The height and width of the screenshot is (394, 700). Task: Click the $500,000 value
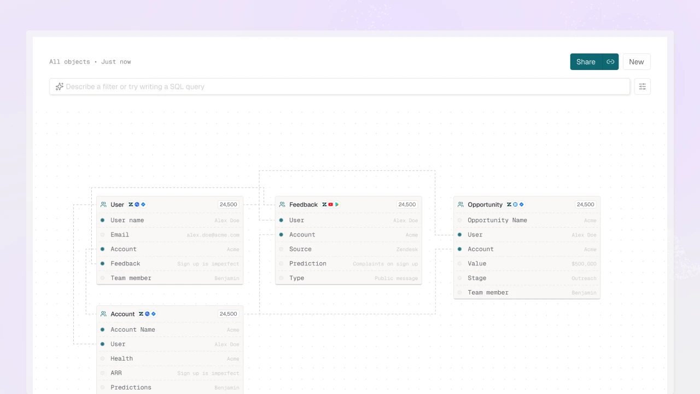point(584,264)
